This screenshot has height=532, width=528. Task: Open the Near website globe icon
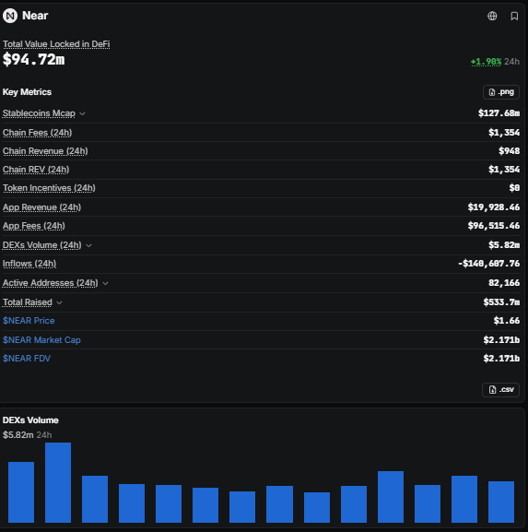[x=492, y=16]
